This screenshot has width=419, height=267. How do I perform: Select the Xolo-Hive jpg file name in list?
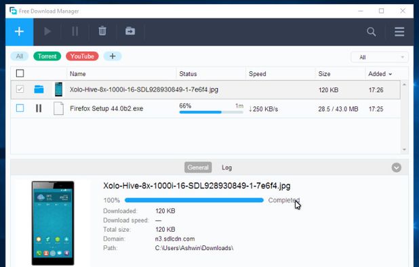pyautogui.click(x=144, y=89)
